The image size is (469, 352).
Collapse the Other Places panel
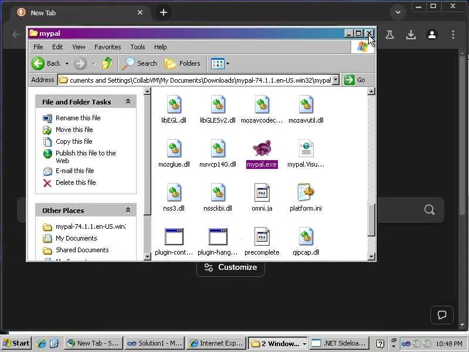[x=128, y=210]
